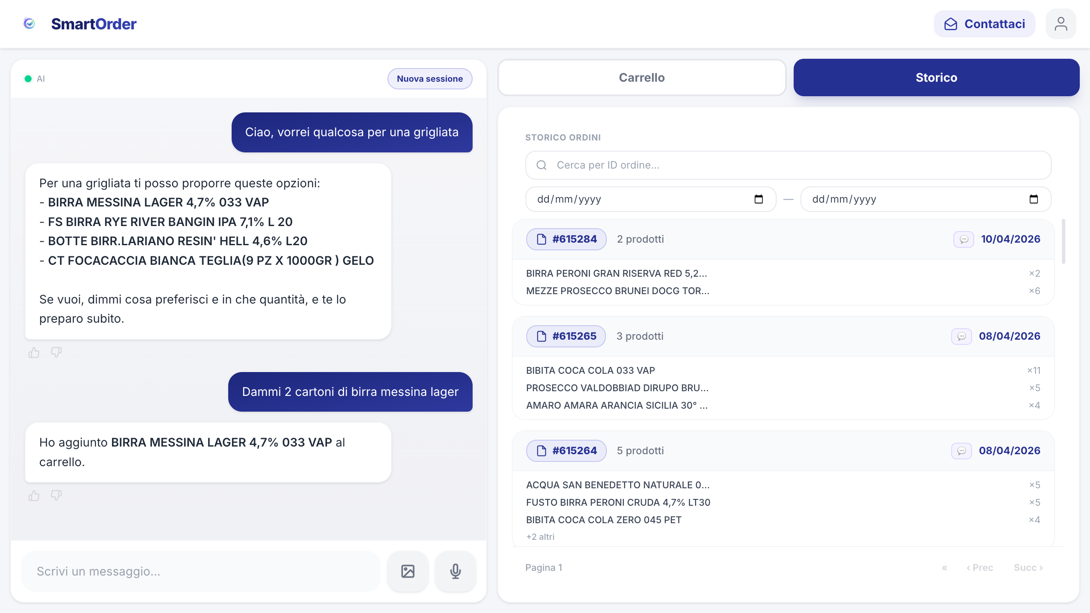This screenshot has width=1090, height=613.
Task: Expand the +2 altri products link
Action: coord(540,537)
